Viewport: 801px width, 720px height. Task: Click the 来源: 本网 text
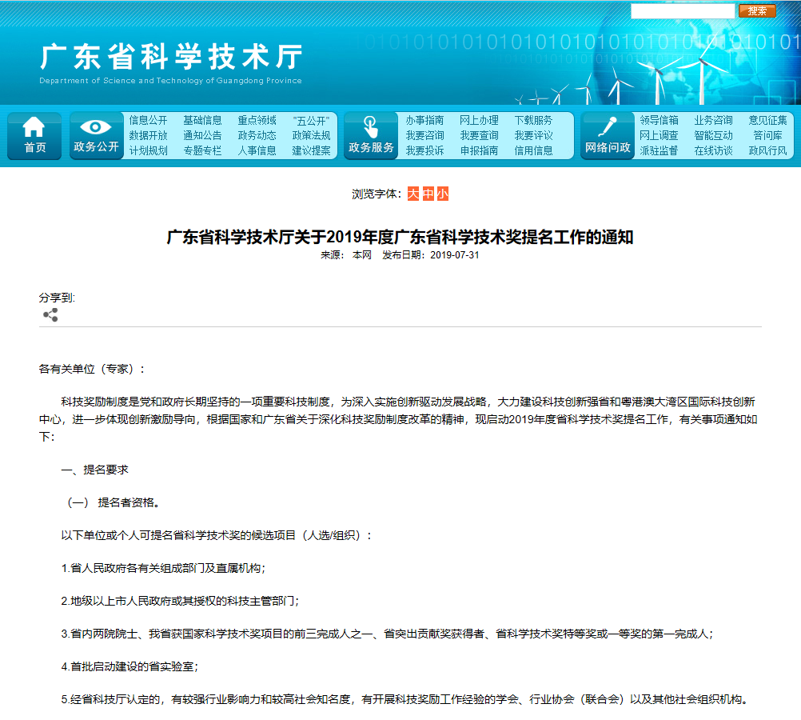[346, 255]
